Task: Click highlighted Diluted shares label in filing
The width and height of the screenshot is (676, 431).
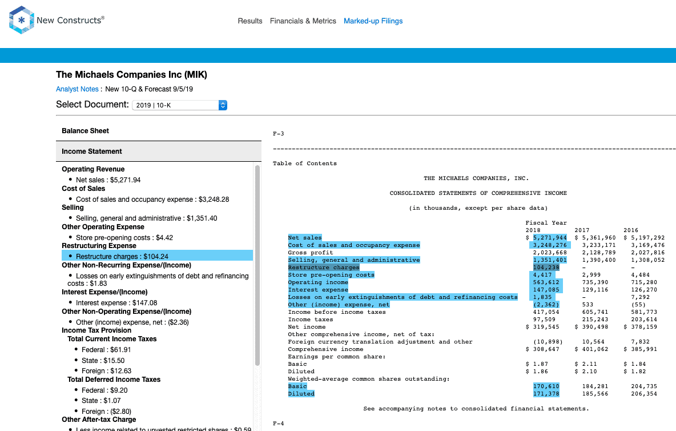Action: (301, 393)
